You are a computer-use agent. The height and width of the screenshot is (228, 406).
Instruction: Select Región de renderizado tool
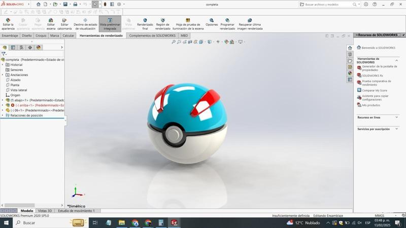click(x=162, y=24)
